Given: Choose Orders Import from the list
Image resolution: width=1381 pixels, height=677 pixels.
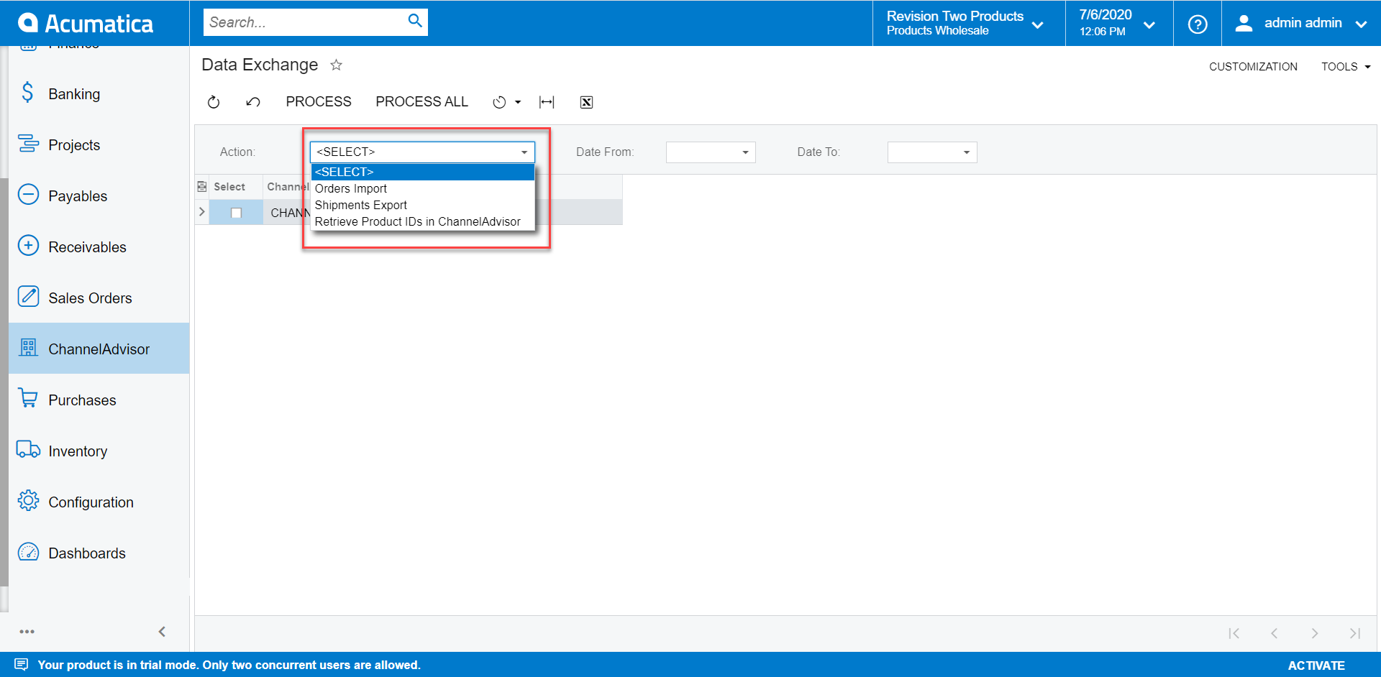Looking at the screenshot, I should click(423, 188).
